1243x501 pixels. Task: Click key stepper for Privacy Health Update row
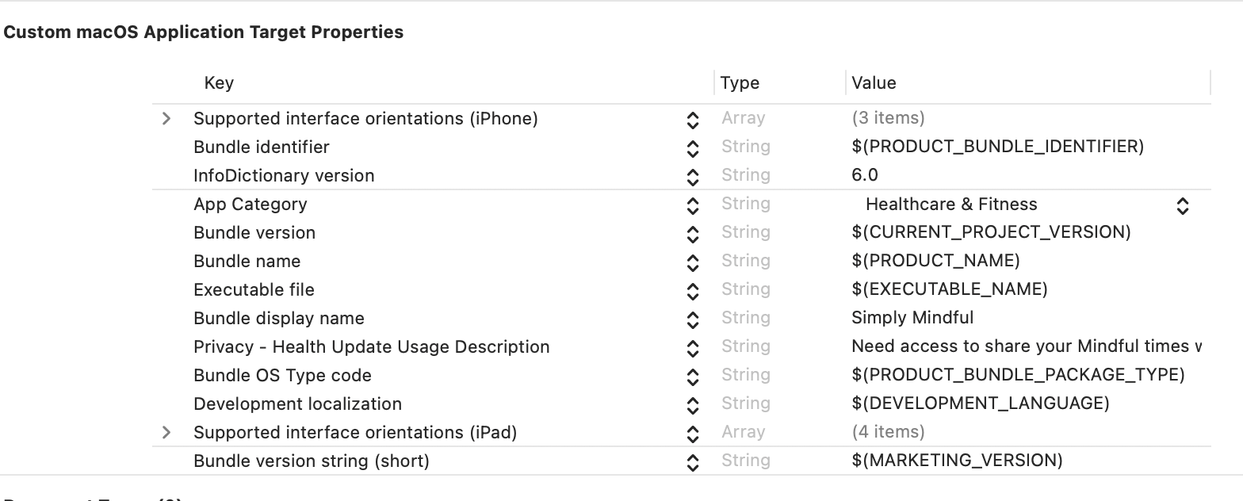[x=693, y=348]
